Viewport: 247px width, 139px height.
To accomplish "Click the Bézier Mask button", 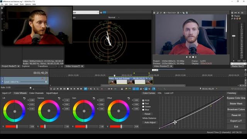I will coord(236,103).
